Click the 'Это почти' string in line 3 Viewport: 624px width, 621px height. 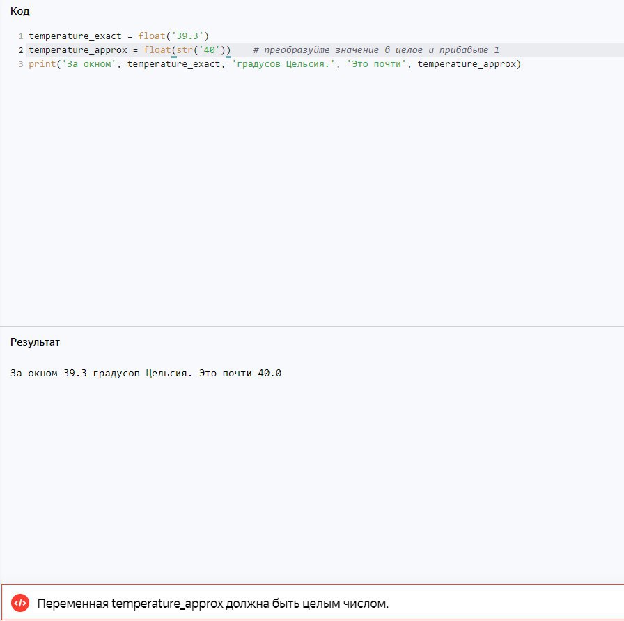point(376,63)
